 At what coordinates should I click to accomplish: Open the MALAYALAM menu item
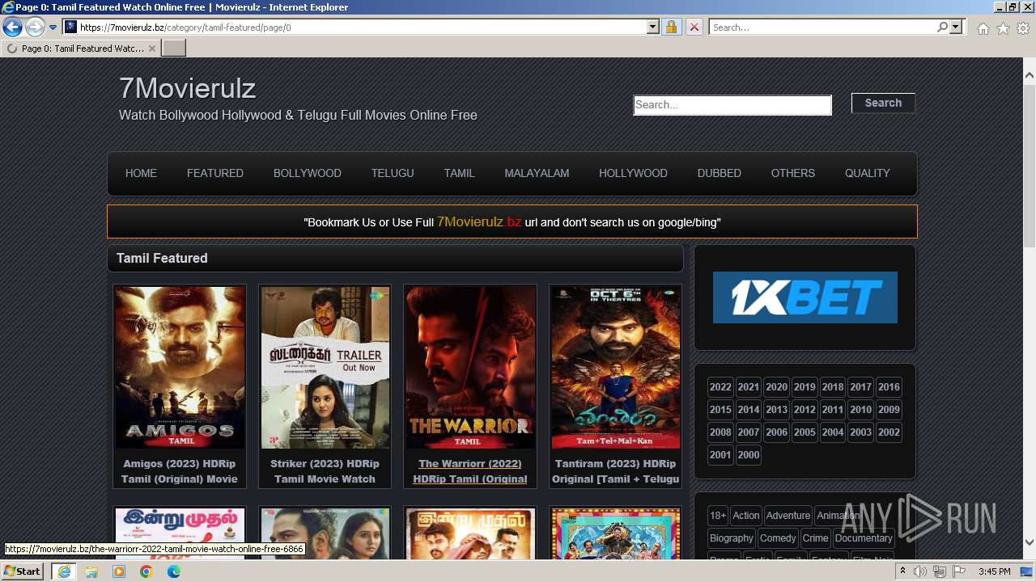537,173
